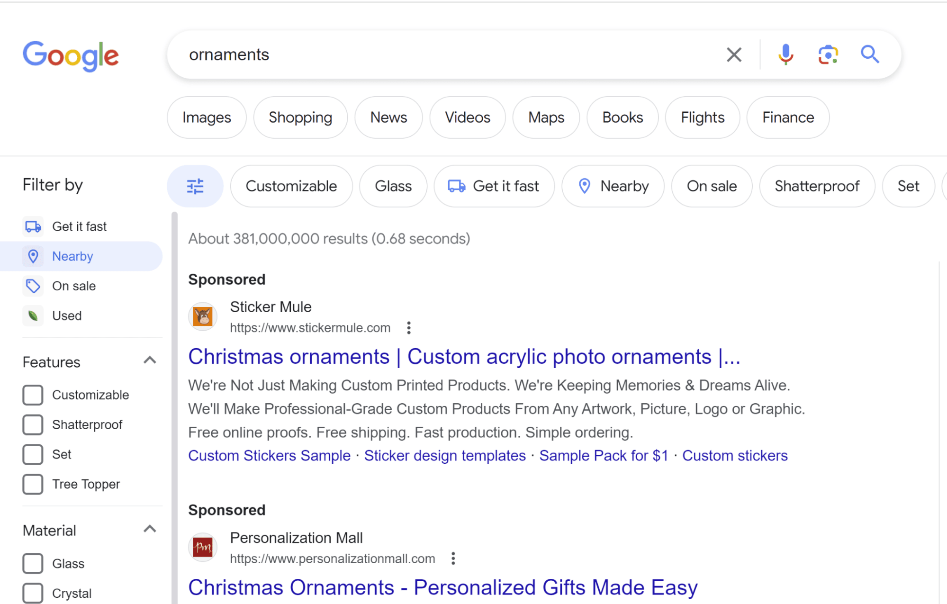Check the Customizable feature checkbox
947x604 pixels.
point(33,395)
